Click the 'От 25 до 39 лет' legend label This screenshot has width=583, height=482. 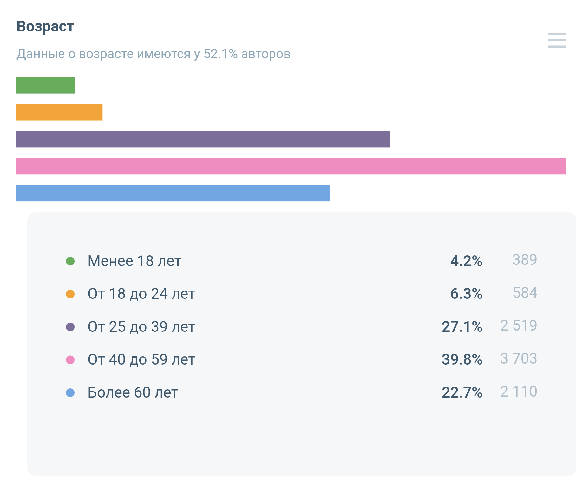(141, 327)
